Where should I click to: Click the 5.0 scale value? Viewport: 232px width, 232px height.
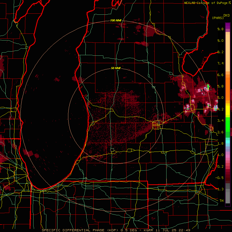pos(220,98)
